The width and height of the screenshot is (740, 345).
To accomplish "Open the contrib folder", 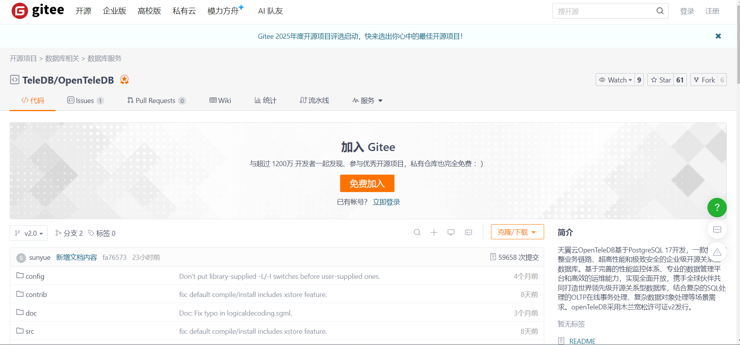I will pos(36,295).
